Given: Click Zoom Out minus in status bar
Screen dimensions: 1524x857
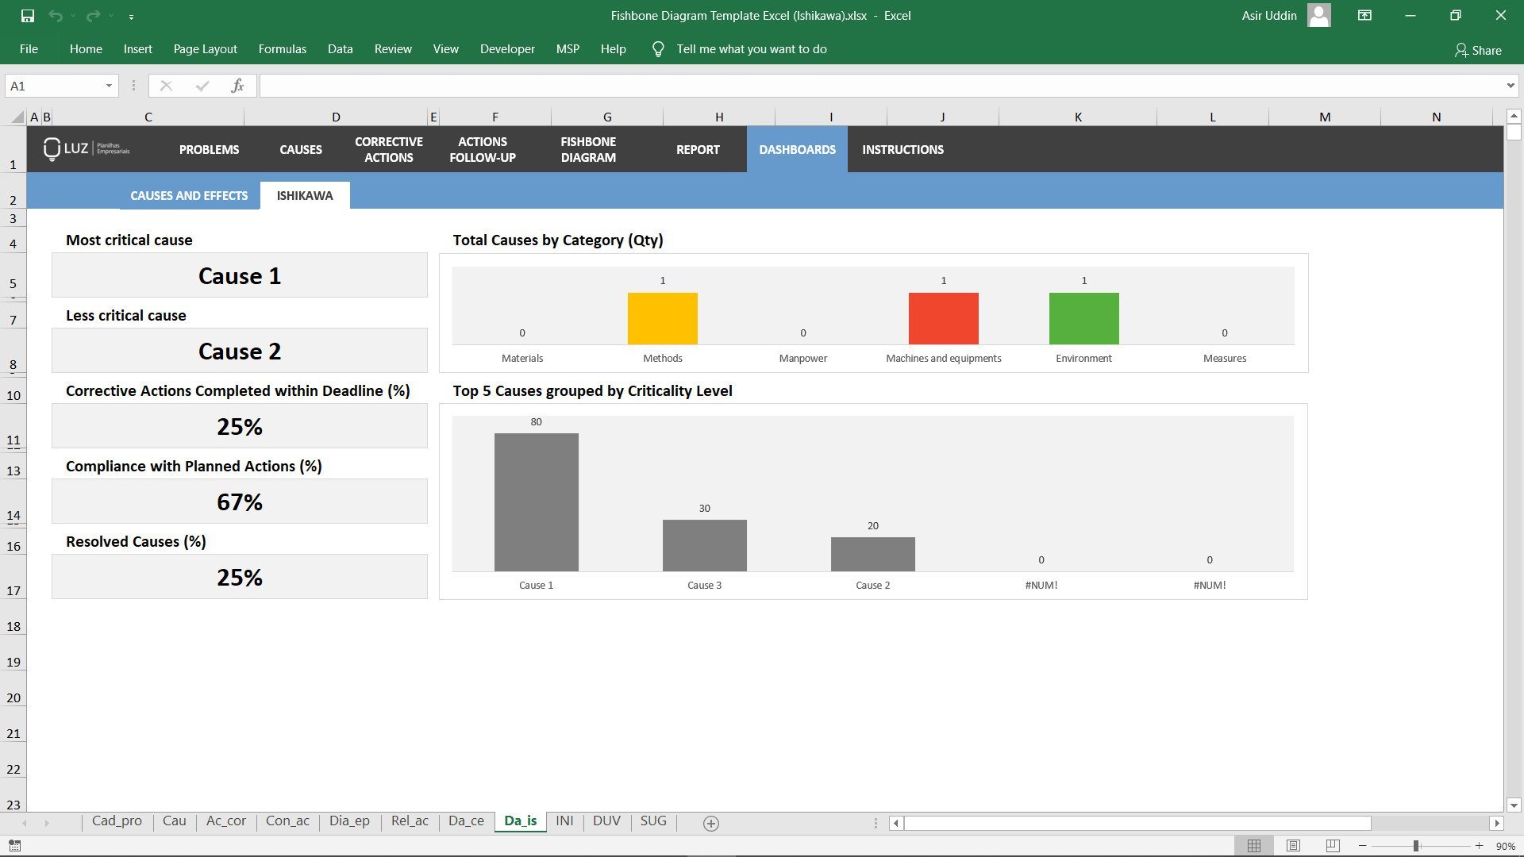Looking at the screenshot, I should pyautogui.click(x=1364, y=845).
